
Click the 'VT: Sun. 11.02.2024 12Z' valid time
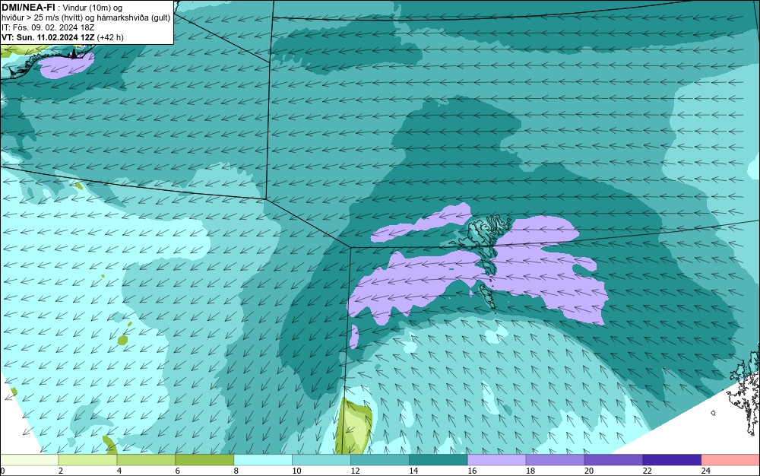tap(48, 37)
